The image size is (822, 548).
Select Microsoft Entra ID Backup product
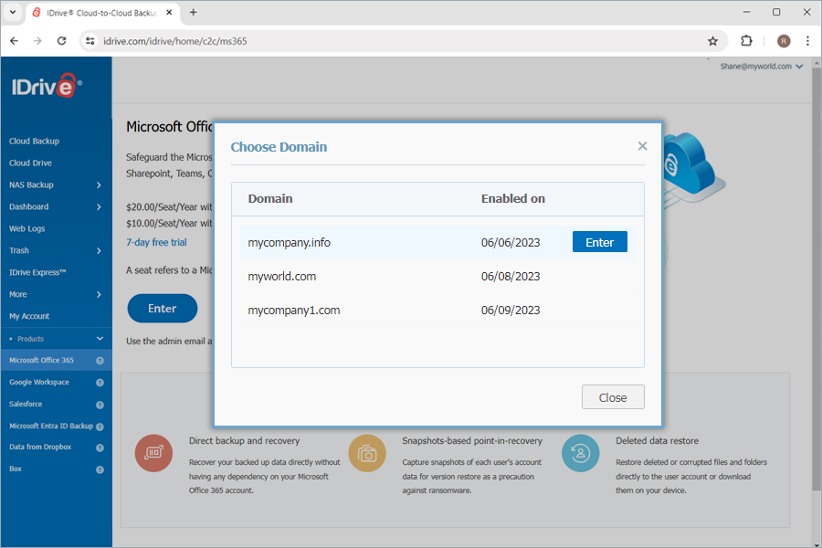click(x=51, y=426)
